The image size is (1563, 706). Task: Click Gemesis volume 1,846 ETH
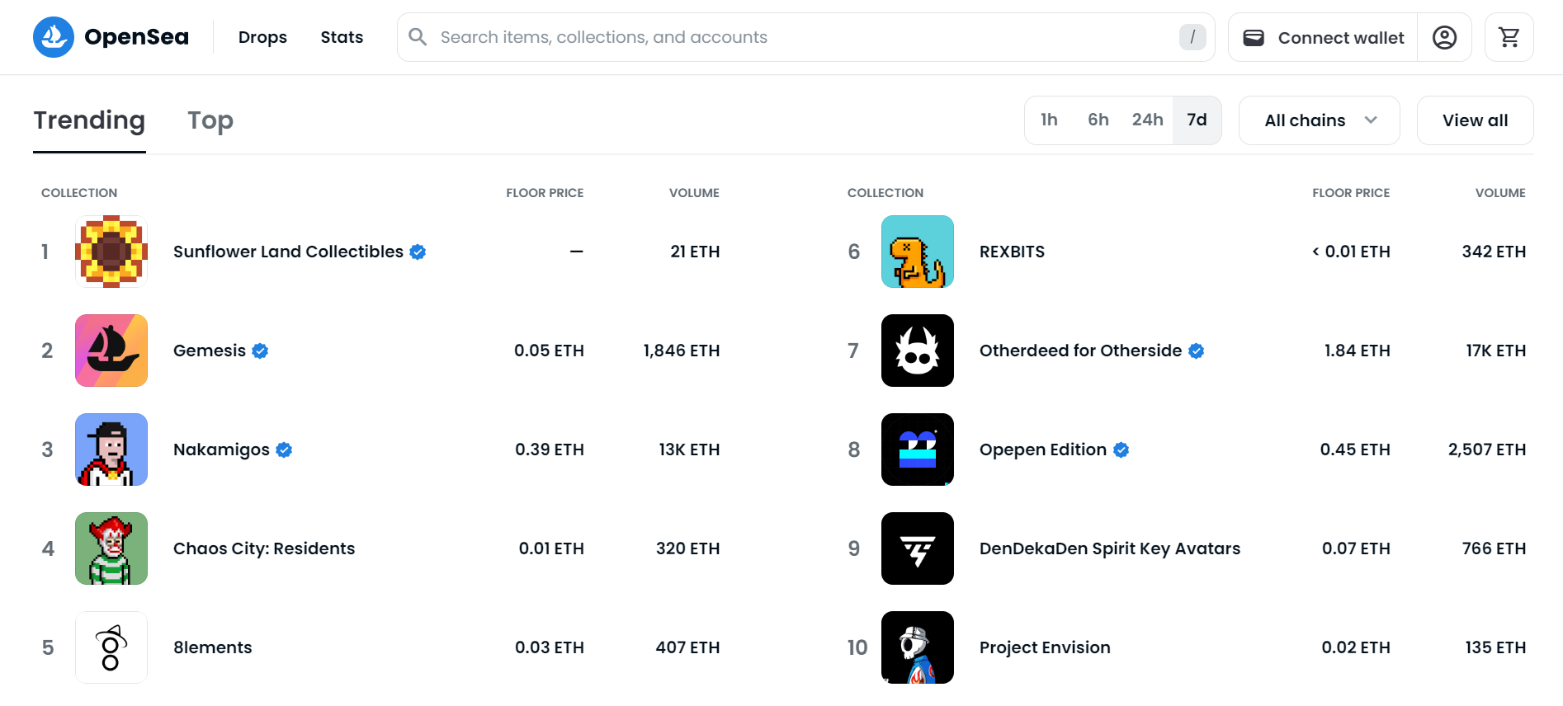tap(682, 351)
